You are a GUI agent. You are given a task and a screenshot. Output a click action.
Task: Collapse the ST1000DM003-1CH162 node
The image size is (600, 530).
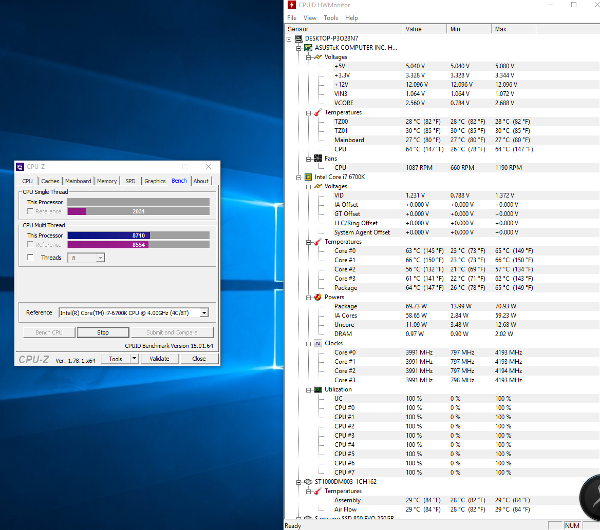(299, 482)
